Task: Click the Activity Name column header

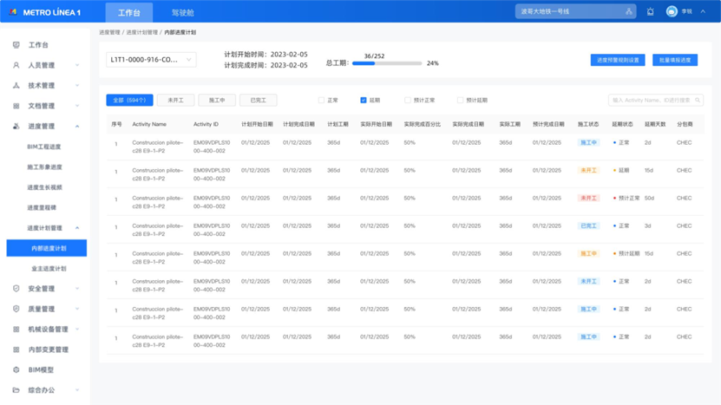Action: (149, 125)
